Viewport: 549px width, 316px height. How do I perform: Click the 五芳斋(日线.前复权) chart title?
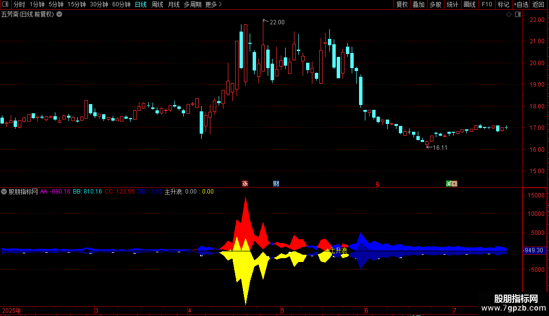[28, 15]
